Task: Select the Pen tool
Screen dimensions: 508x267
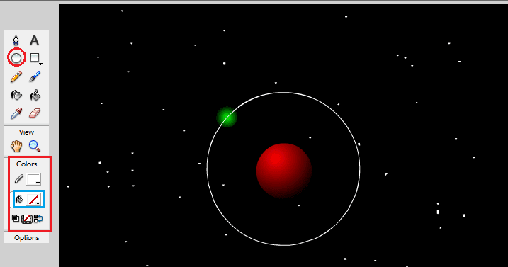Action: (16, 40)
